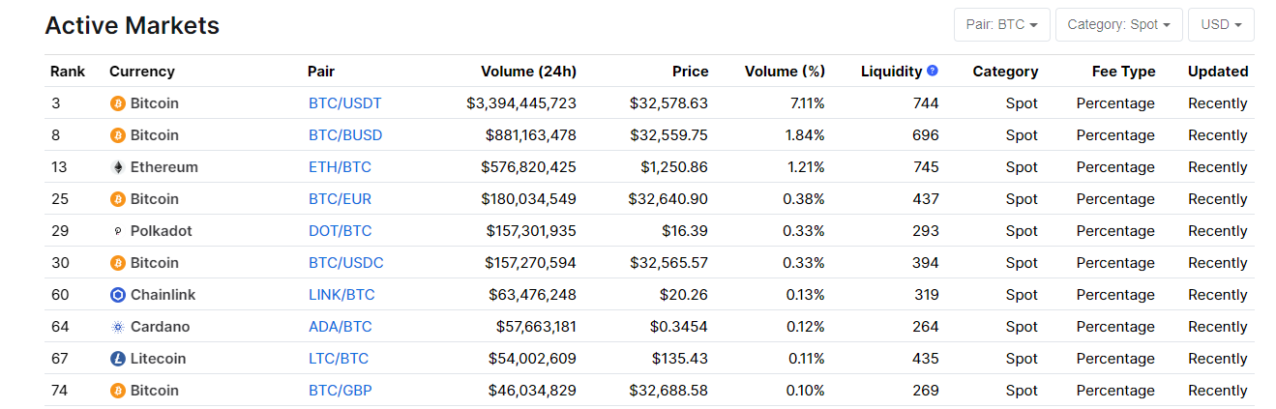Viewport: 1276px width, 409px height.
Task: Click the Chainlink coin icon
Action: (x=118, y=295)
